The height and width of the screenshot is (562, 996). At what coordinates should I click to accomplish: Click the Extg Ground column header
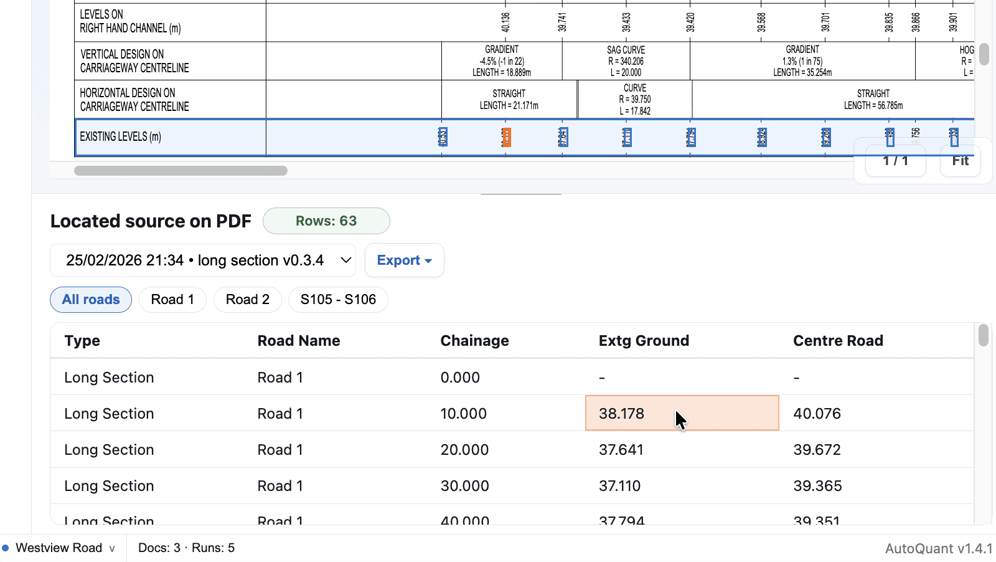644,341
